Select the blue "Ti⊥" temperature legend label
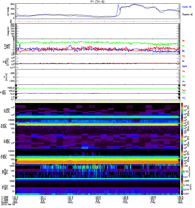This screenshot has width=195, height=208. [x=184, y=98]
